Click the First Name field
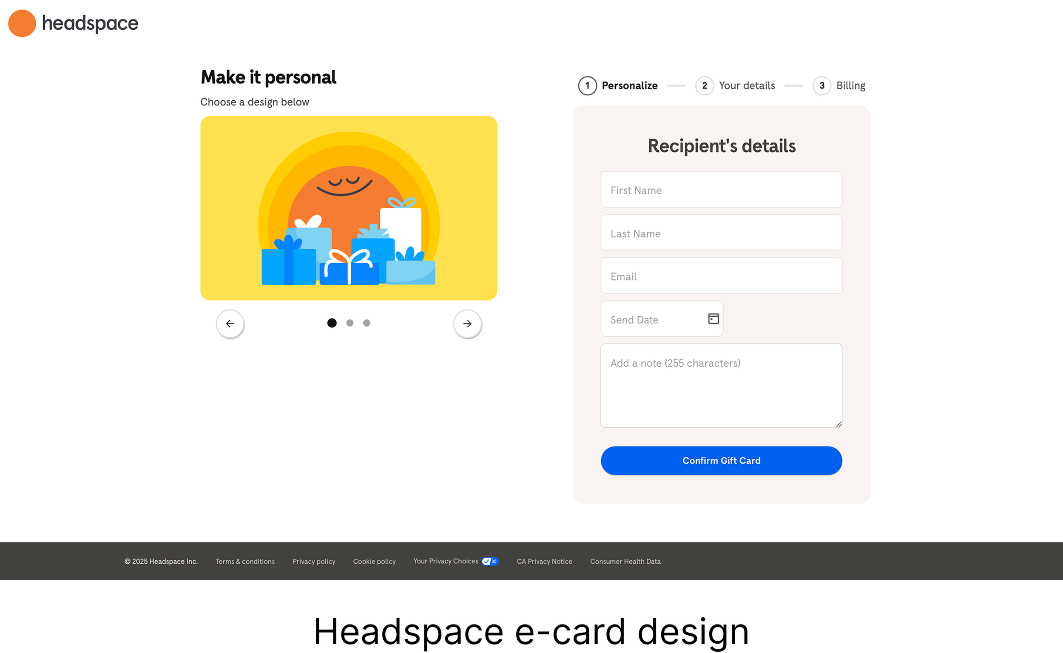Image resolution: width=1063 pixels, height=653 pixels. coord(721,190)
